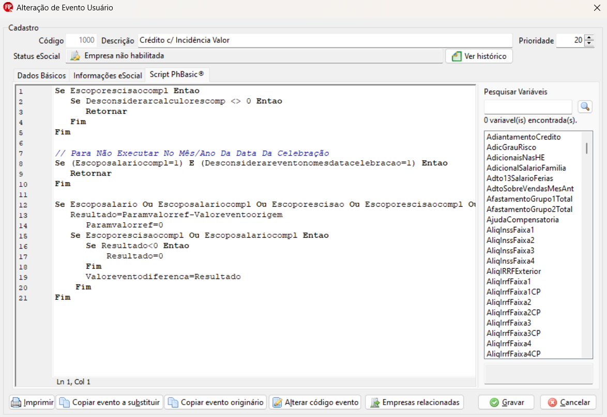Screen dimensions: 607x417
Task: Save with the Gravar button
Action: coord(506,403)
